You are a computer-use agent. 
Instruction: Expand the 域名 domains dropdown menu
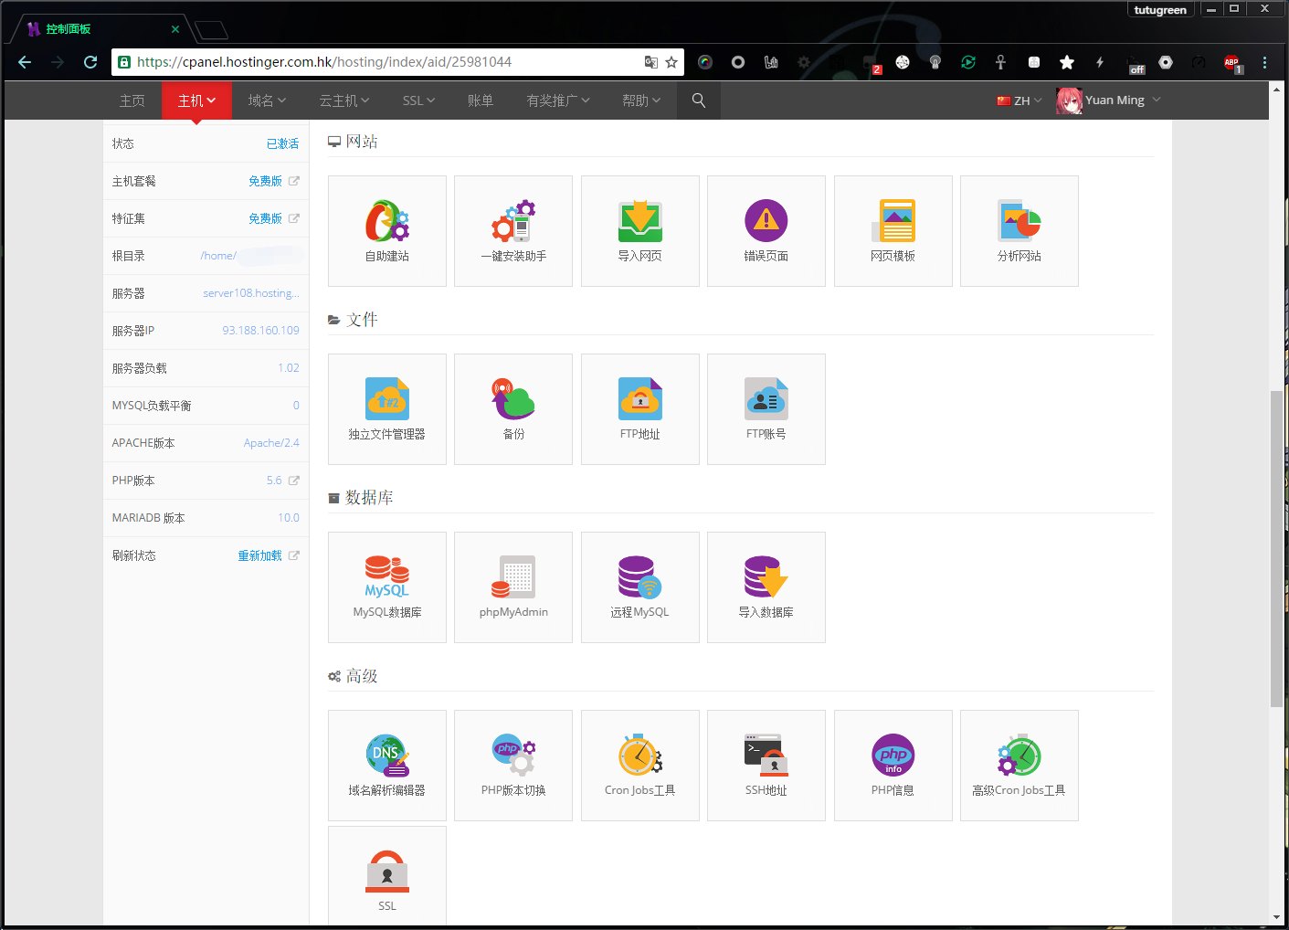coord(267,100)
